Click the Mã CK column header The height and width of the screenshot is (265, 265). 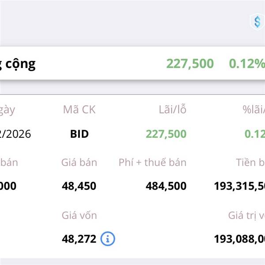79,110
